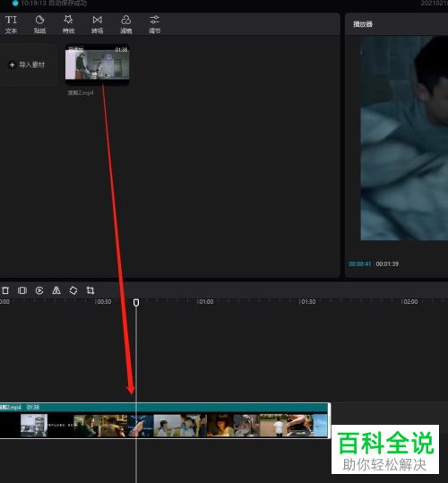The width and height of the screenshot is (448, 483).
Task: Open the 特效 (Effects) tab
Action: [x=68, y=24]
